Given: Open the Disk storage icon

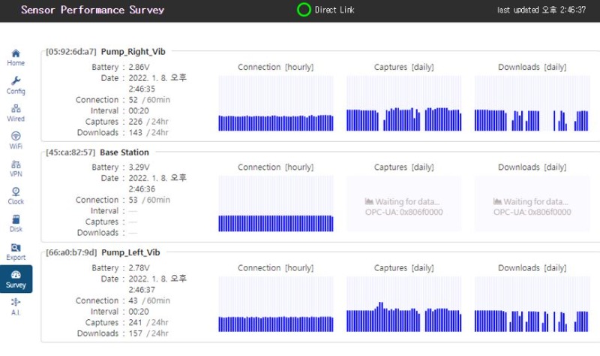Looking at the screenshot, I should tap(16, 219).
